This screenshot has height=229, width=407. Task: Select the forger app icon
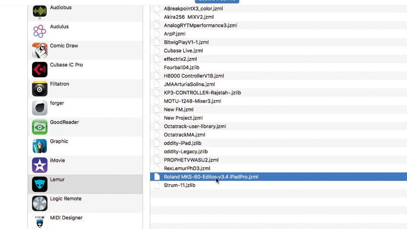(39, 108)
